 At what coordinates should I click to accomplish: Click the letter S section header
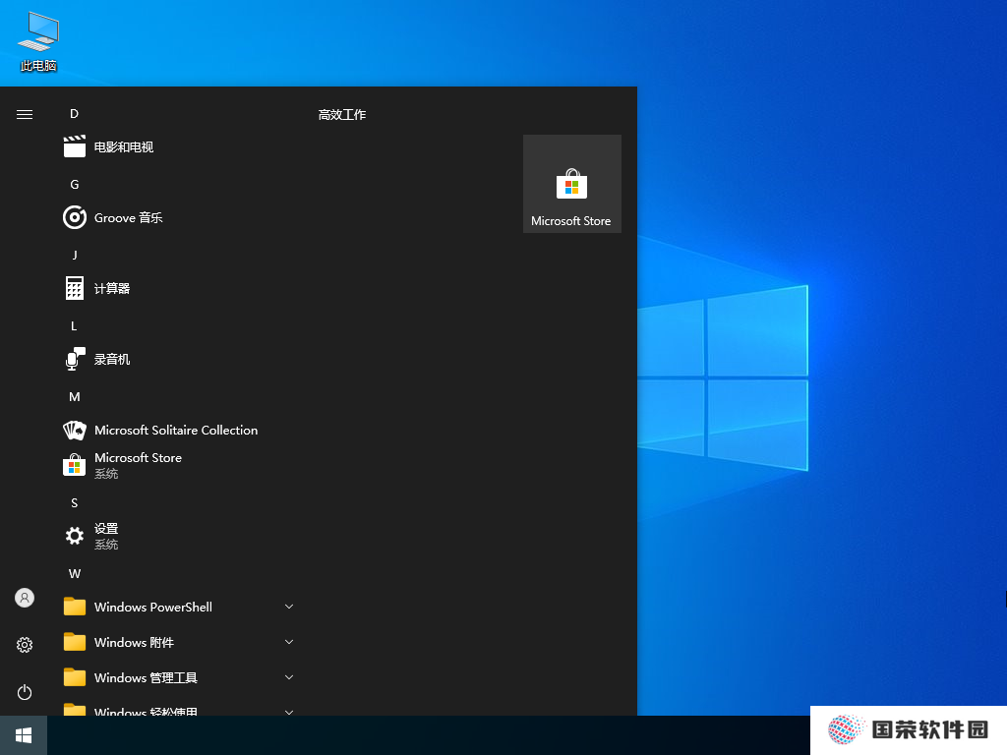pos(75,502)
